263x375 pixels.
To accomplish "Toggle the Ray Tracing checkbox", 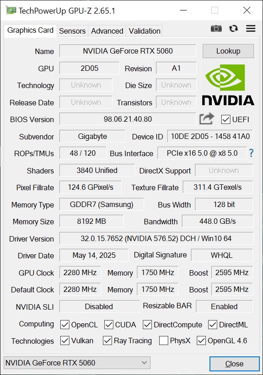I will click(x=107, y=340).
